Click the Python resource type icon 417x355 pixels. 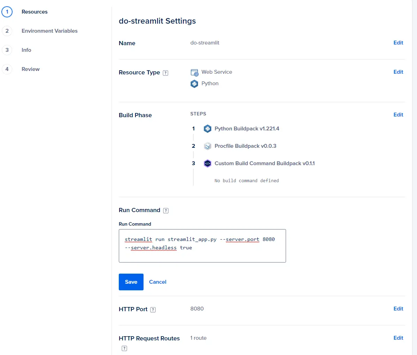[x=194, y=84]
